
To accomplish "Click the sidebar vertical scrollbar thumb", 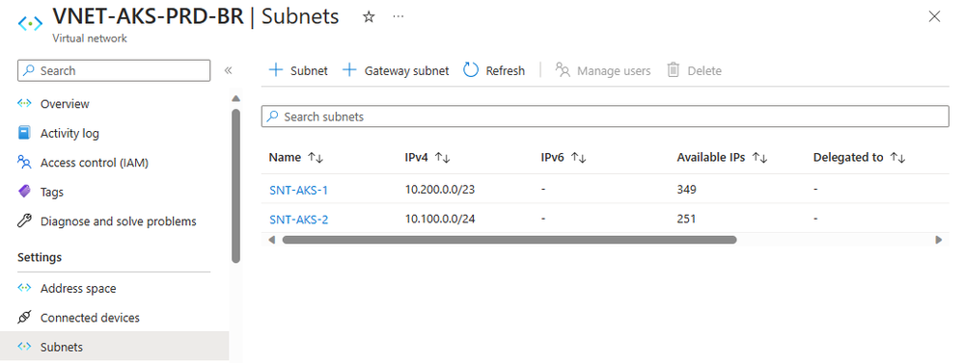I will [x=236, y=186].
